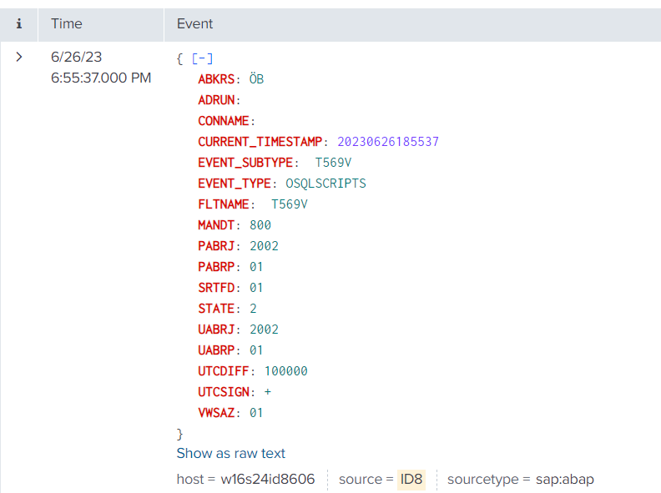661x493 pixels.
Task: Select host value w16s24id8606
Action: 267,480
